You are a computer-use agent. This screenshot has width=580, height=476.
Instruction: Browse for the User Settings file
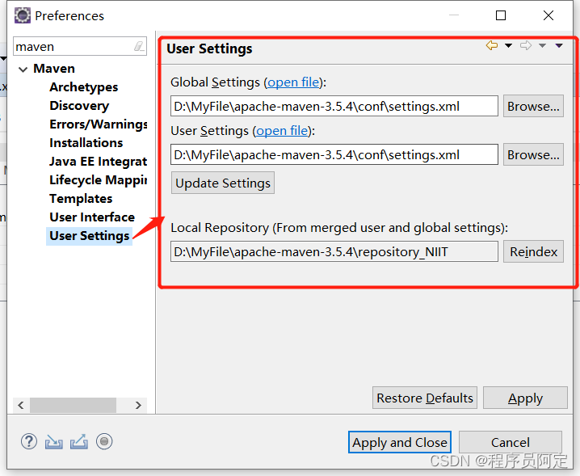[x=533, y=154]
